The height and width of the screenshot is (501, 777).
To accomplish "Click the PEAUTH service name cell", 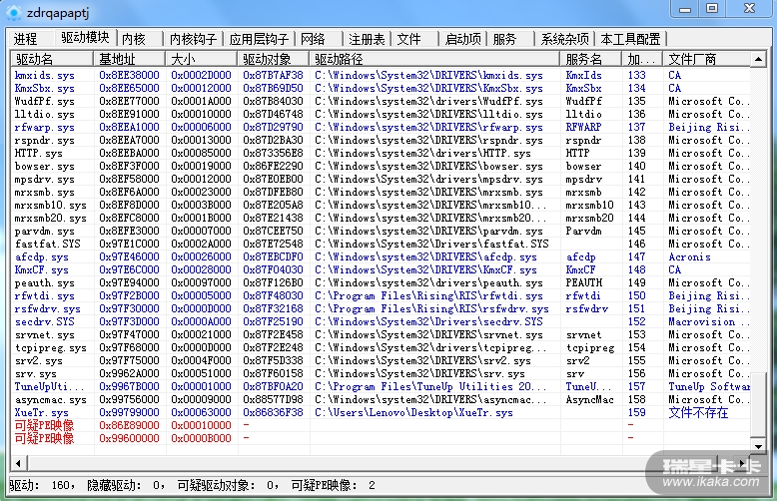I will [x=583, y=282].
